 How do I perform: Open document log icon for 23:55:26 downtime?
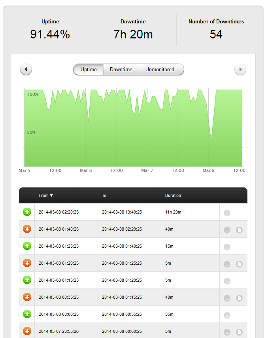click(x=239, y=332)
